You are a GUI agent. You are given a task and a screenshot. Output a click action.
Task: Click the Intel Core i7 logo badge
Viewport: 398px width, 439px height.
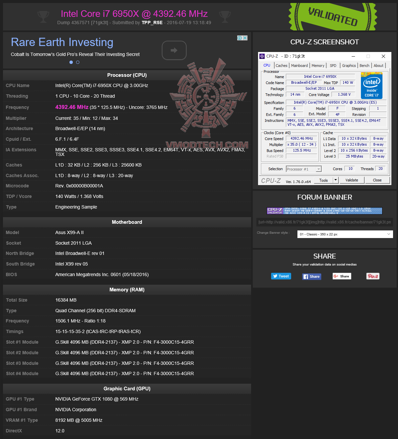[372, 86]
